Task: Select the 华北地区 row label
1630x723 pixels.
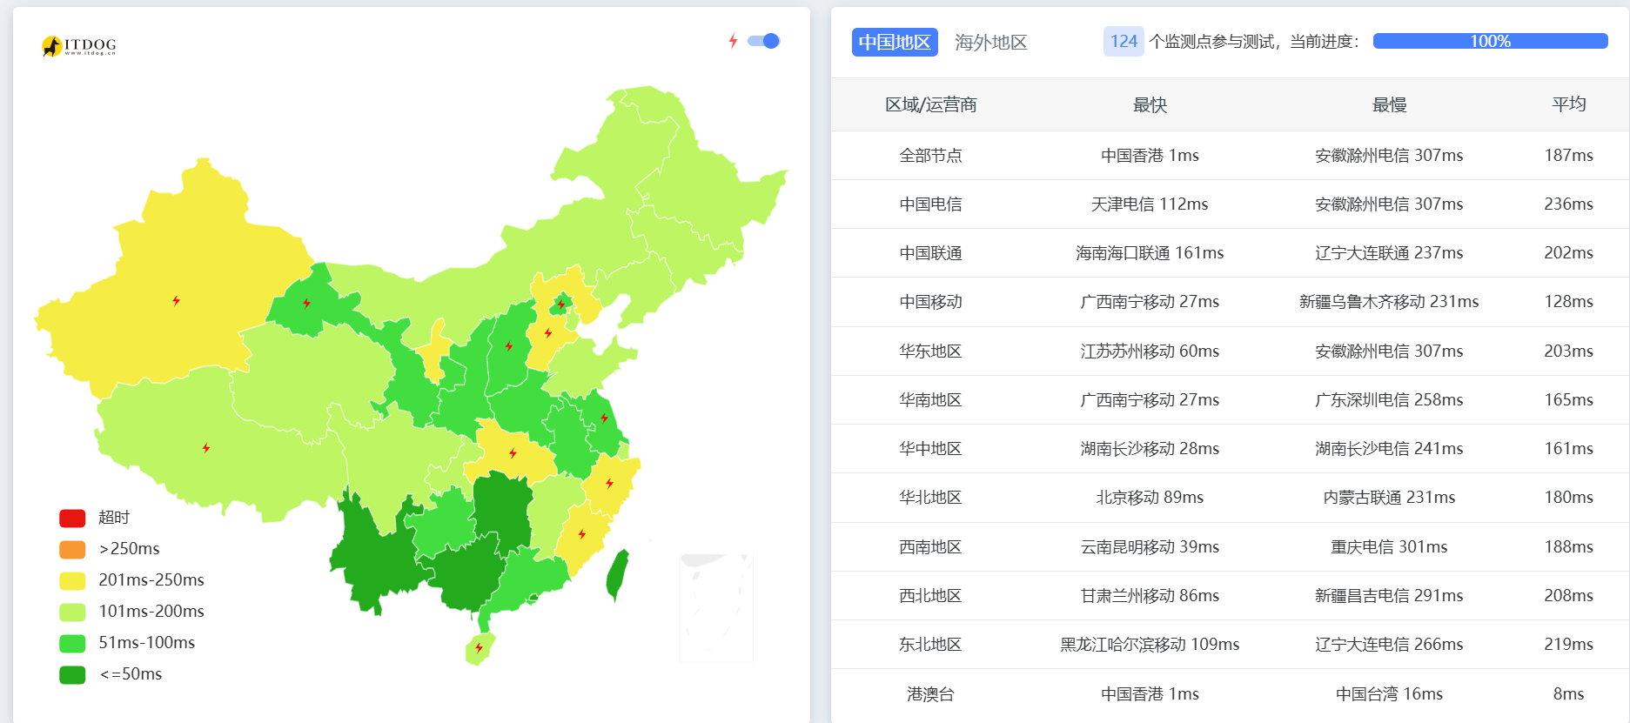Action: (x=930, y=497)
